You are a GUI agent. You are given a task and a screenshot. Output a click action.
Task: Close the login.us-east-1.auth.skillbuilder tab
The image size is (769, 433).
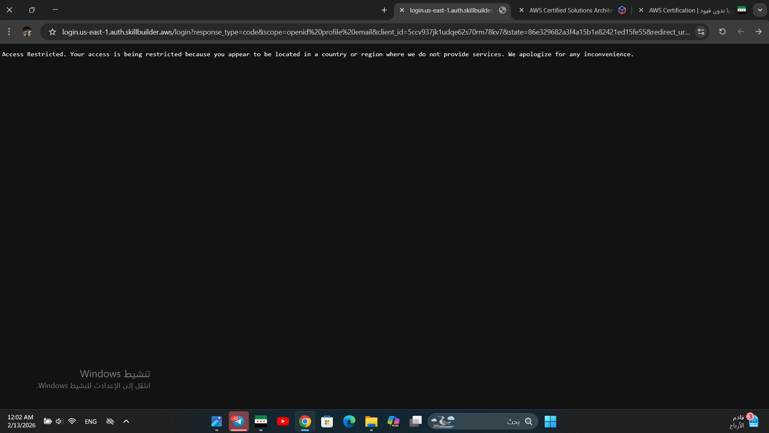point(402,10)
